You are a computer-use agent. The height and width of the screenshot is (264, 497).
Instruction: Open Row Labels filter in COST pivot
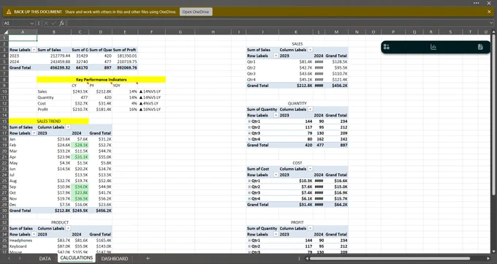(276, 175)
